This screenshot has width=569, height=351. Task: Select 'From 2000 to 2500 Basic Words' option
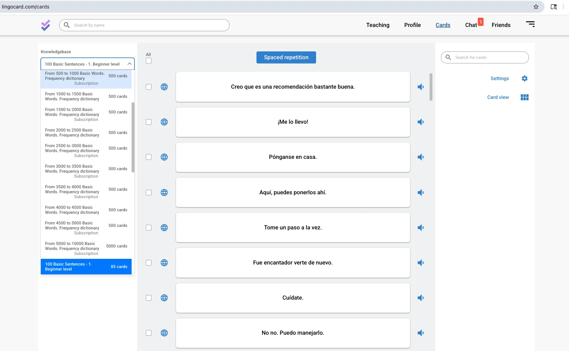(86, 133)
